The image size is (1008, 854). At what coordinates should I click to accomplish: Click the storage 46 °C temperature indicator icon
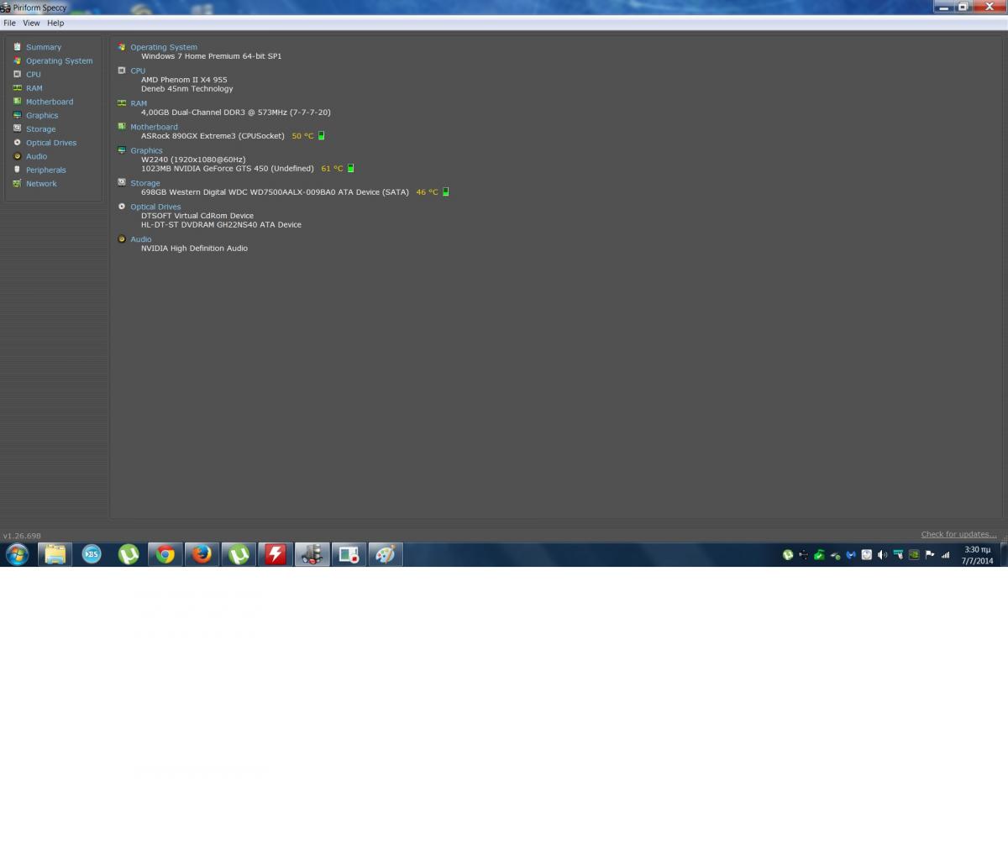click(x=445, y=191)
